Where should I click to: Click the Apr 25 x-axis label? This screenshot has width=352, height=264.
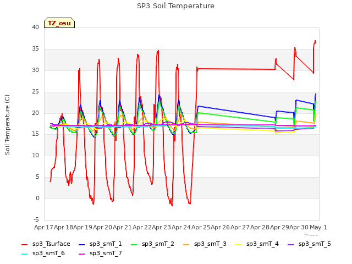click(201, 227)
